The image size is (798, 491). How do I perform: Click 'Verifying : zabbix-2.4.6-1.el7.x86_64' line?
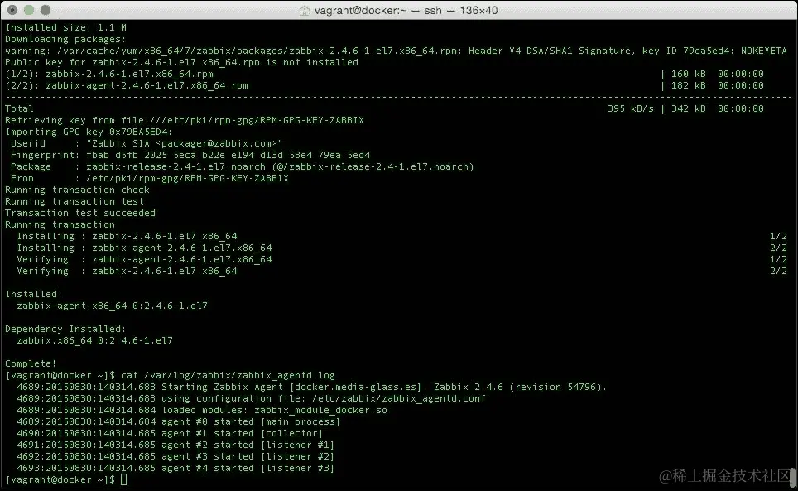pyautogui.click(x=127, y=272)
